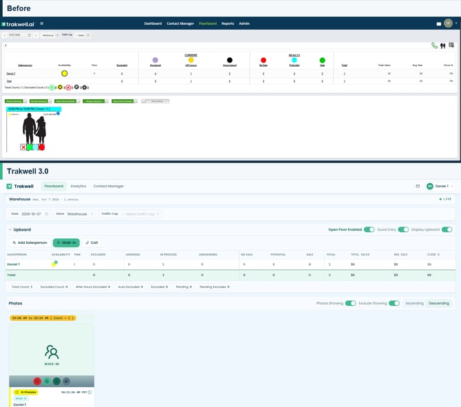Open the Store Warehouse dropdown in Trakwell 3.0
The height and width of the screenshot is (407, 461).
pyautogui.click(x=75, y=214)
